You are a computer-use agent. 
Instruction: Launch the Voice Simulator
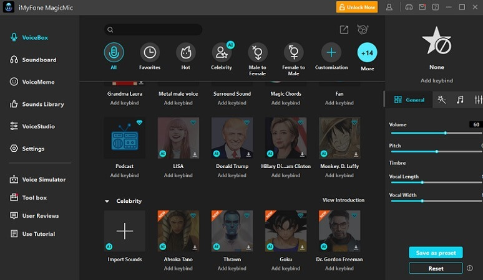point(37,179)
